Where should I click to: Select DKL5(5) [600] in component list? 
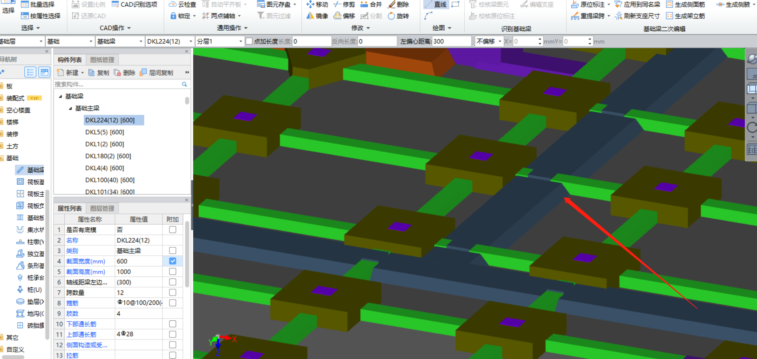coord(105,132)
